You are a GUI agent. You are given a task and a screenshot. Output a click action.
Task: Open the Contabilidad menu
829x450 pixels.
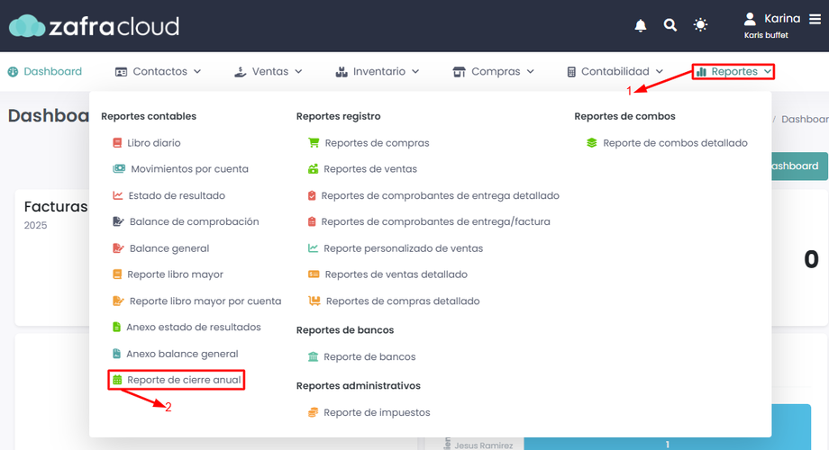(x=615, y=71)
